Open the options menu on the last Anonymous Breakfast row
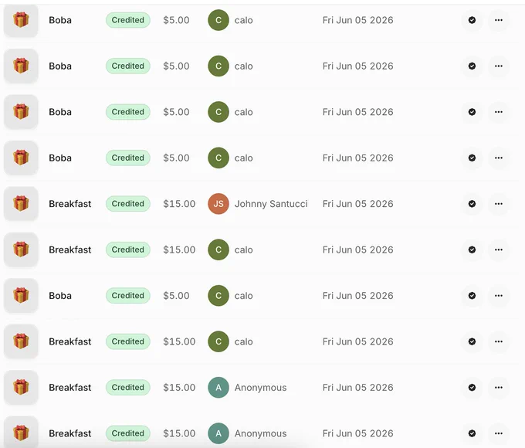 click(499, 433)
